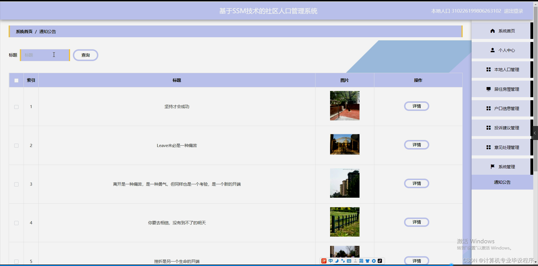Open 居住房屋管理 via its monitor icon
Viewport: 538px width, 266px height.
[488, 89]
